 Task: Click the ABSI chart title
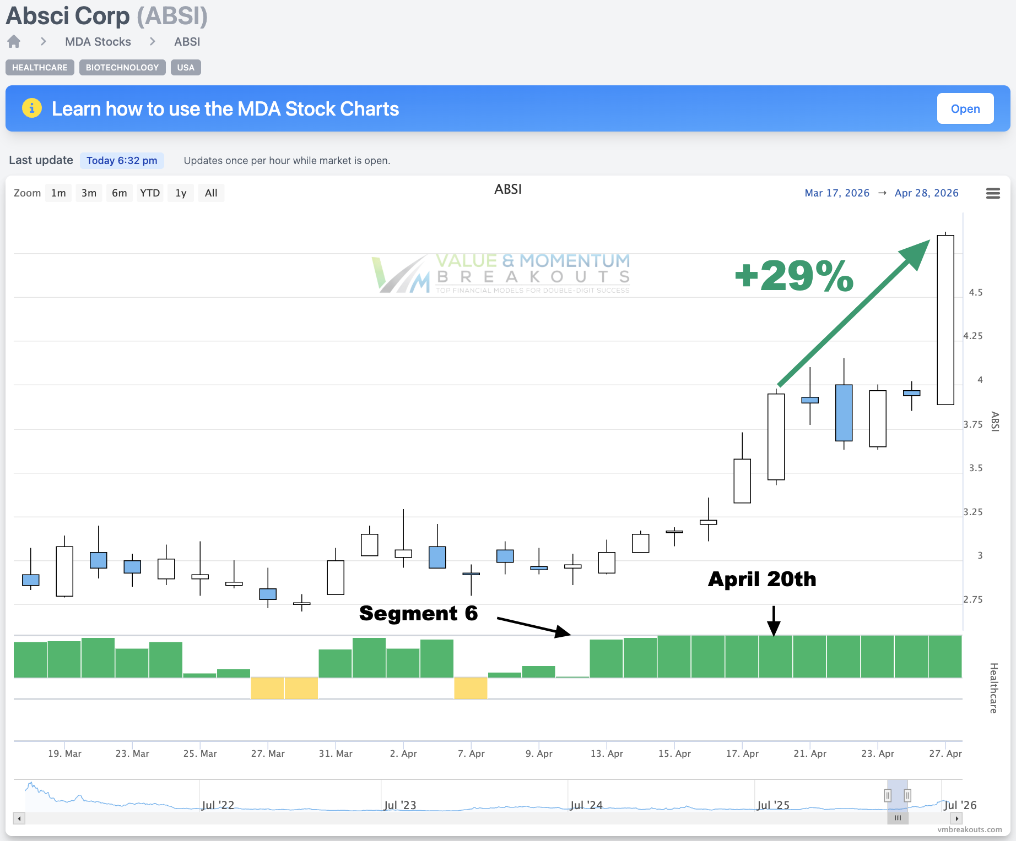coord(508,189)
